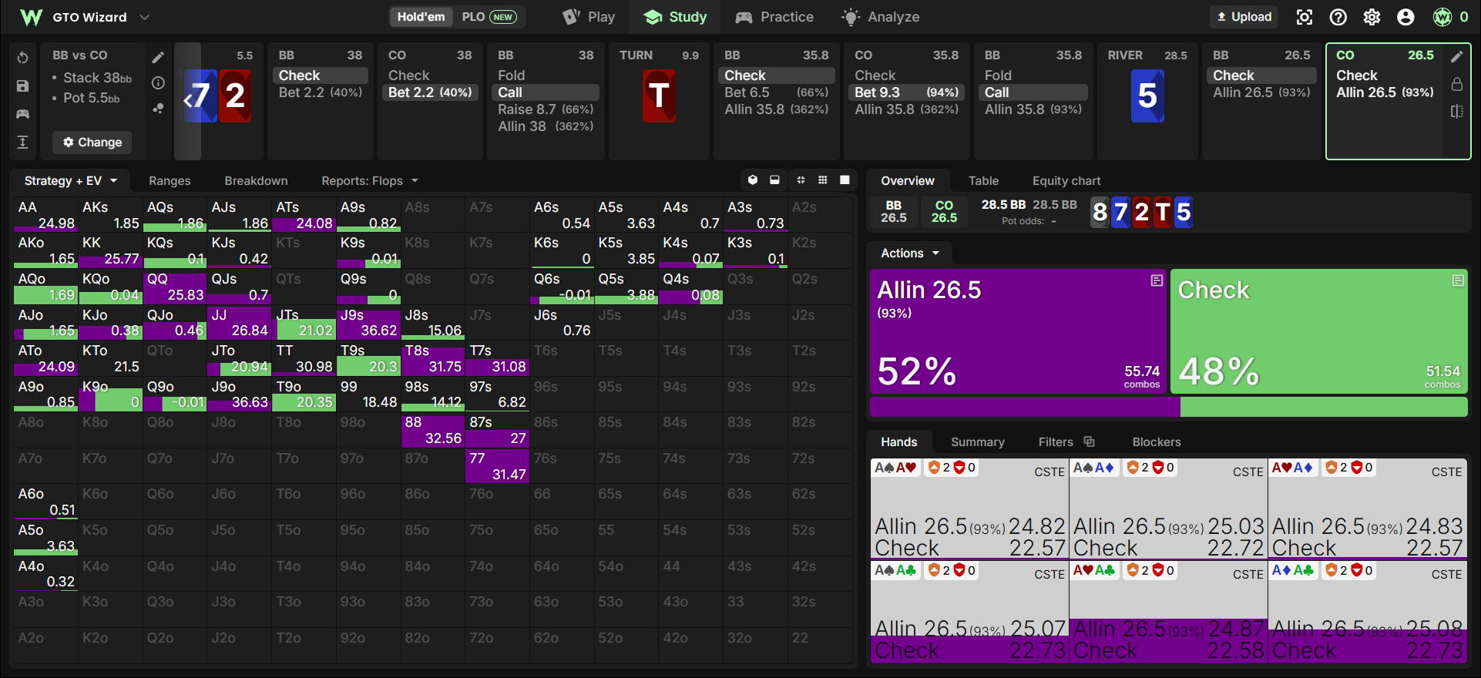The width and height of the screenshot is (1481, 678).
Task: Click the lock icon on the CO 26.5 card
Action: pyautogui.click(x=1456, y=83)
